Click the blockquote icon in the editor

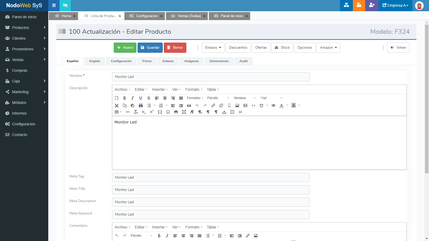(x=189, y=106)
